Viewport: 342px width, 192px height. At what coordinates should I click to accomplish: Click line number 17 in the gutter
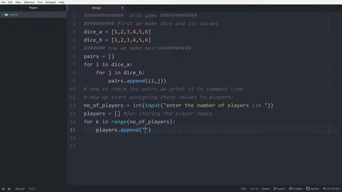73,146
